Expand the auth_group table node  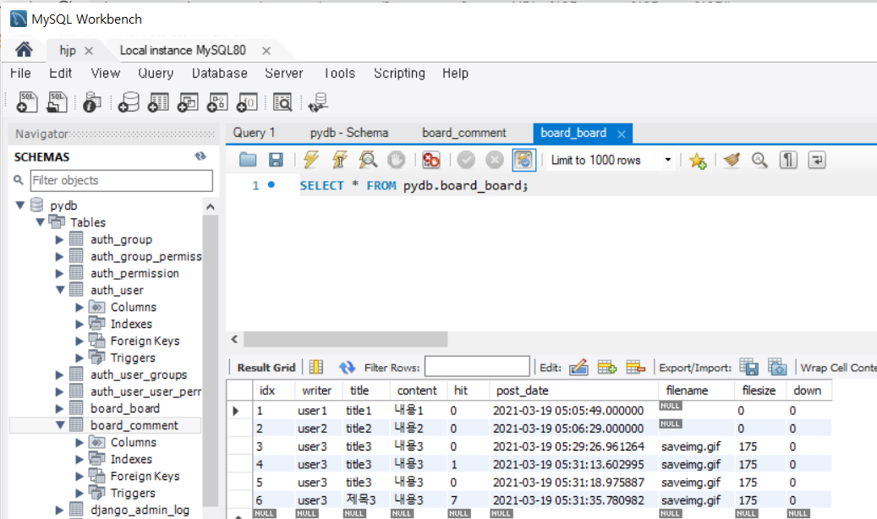[x=59, y=239]
